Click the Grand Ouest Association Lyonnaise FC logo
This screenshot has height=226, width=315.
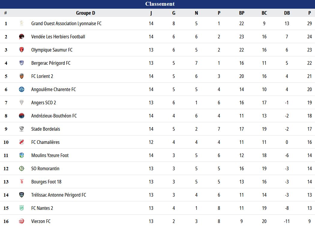[x=22, y=23]
